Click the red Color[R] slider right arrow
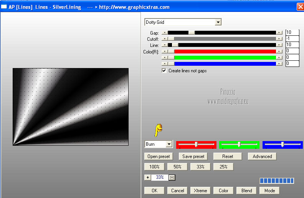This screenshot has height=198, width=304. coord(279,52)
